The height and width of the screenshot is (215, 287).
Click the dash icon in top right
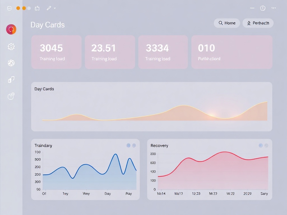coord(252,8)
